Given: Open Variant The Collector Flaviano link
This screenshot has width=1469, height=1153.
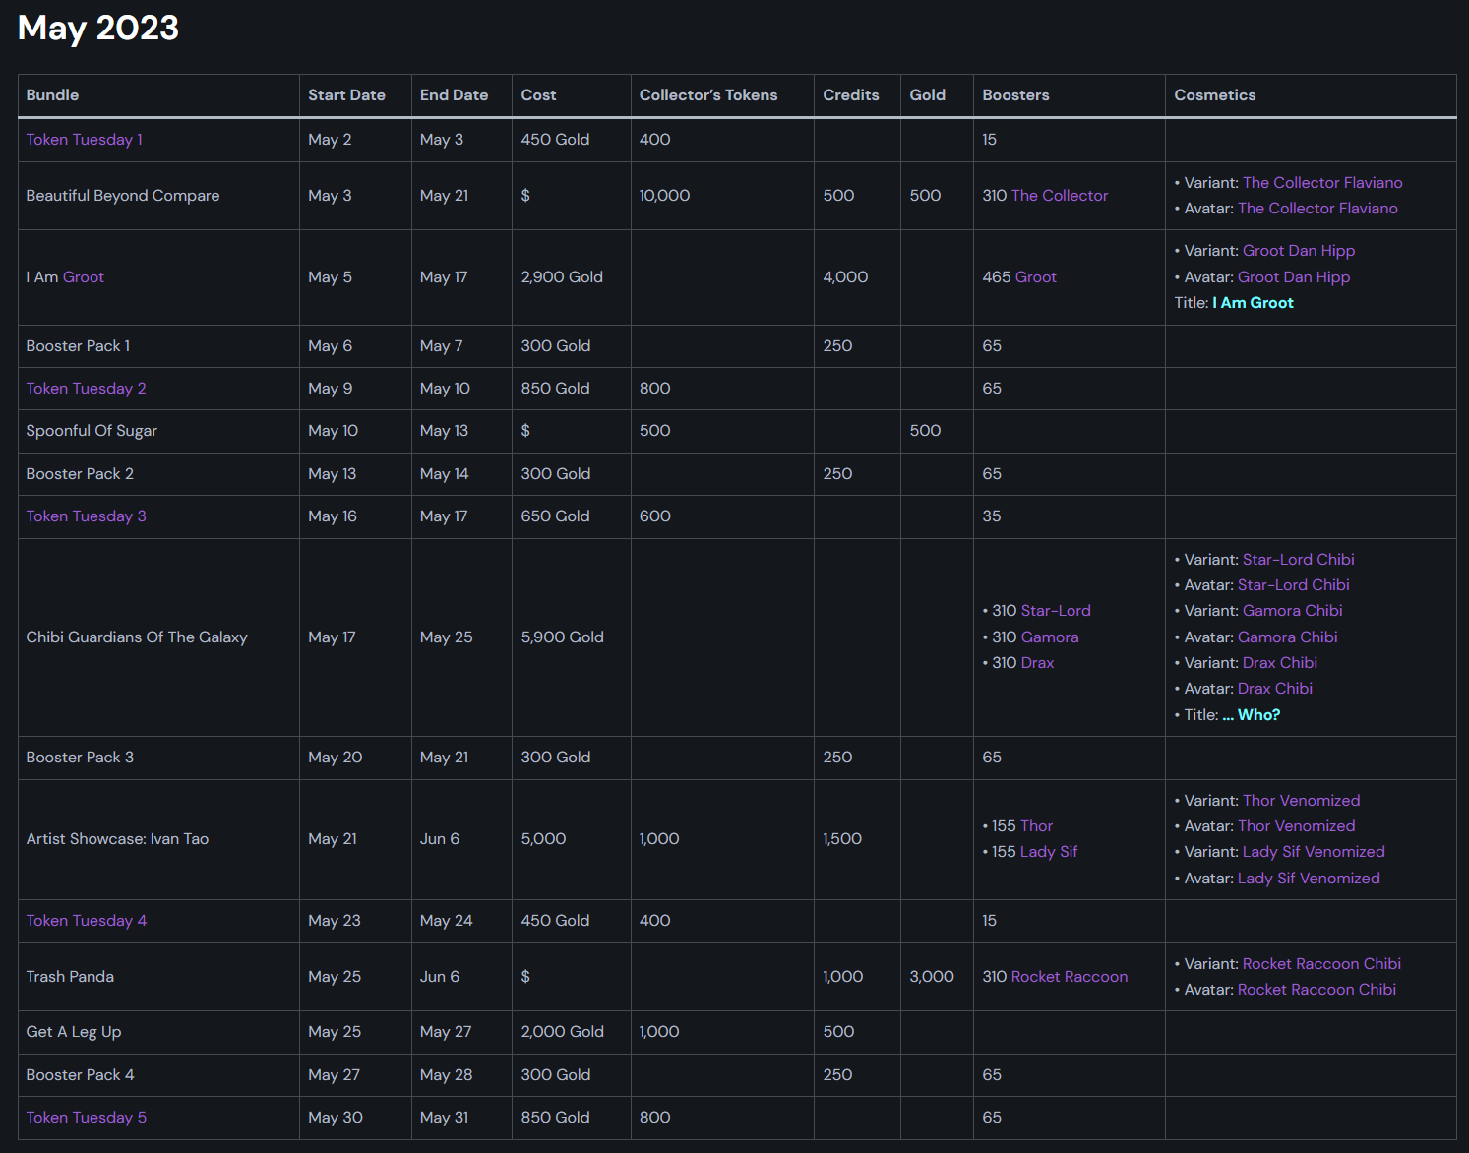Looking at the screenshot, I should [x=1322, y=183].
